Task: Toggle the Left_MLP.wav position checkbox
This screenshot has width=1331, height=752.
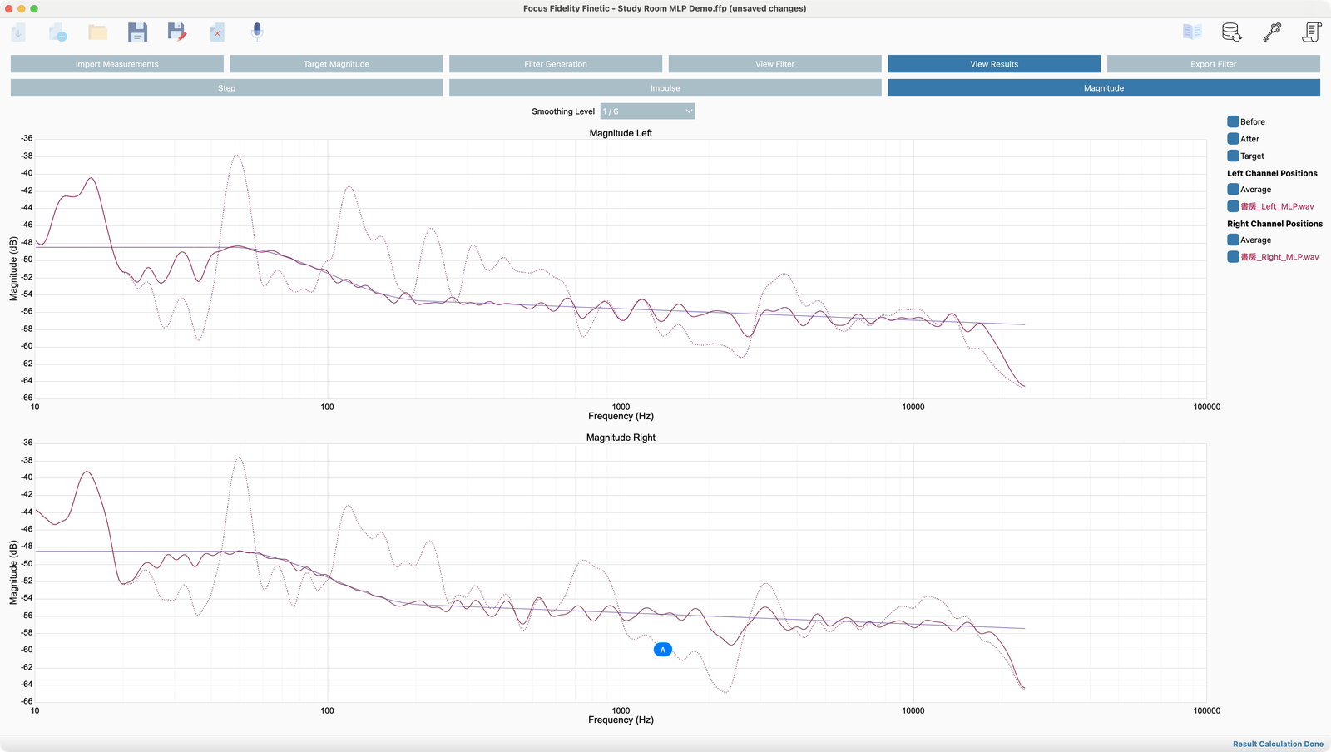Action: coord(1234,206)
